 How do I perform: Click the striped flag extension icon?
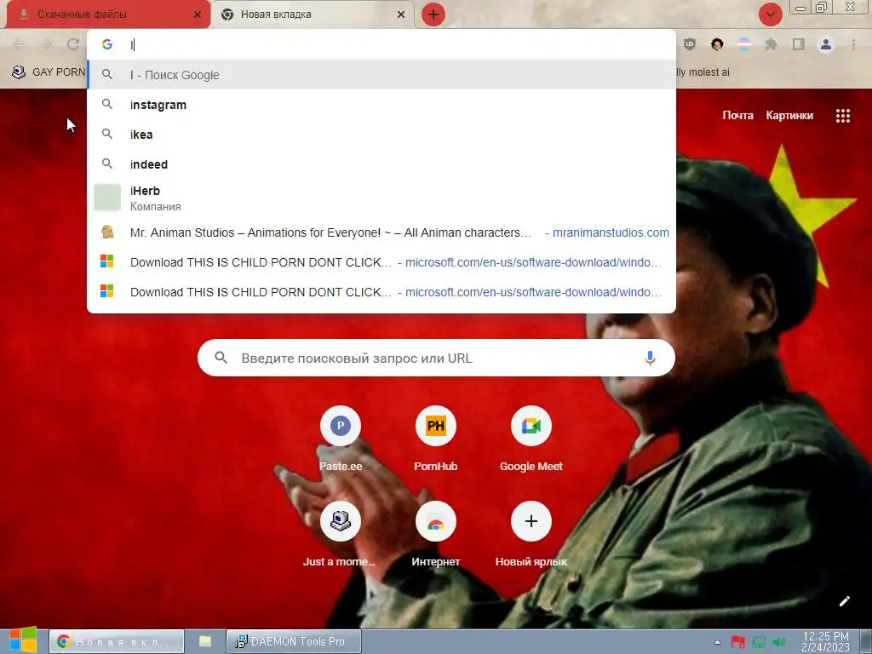pyautogui.click(x=744, y=44)
